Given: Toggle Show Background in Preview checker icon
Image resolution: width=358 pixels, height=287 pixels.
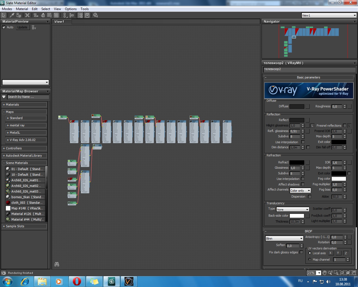Looking at the screenshot, I should 56,15.
